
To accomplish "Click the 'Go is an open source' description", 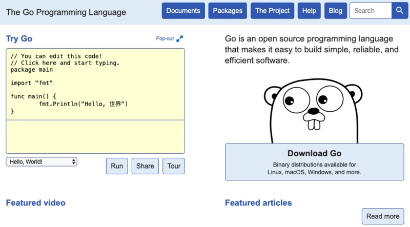I will point(312,50).
